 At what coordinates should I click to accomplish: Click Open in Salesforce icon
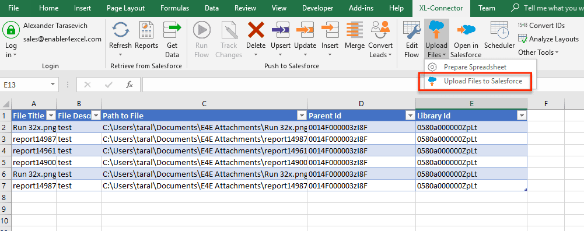[x=466, y=30]
